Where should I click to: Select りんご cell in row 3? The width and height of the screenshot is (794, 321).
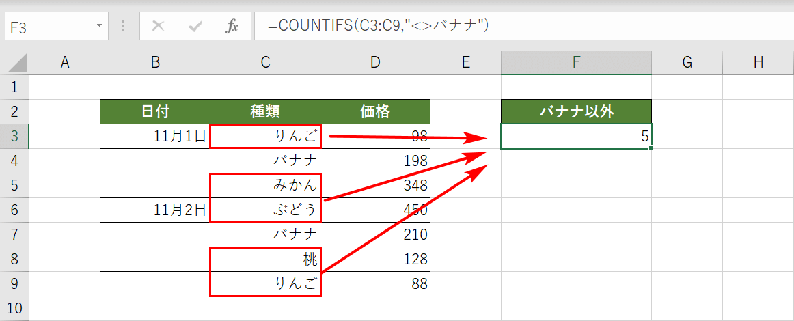click(265, 136)
